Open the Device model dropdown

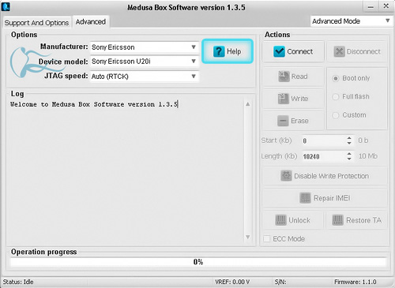145,62
